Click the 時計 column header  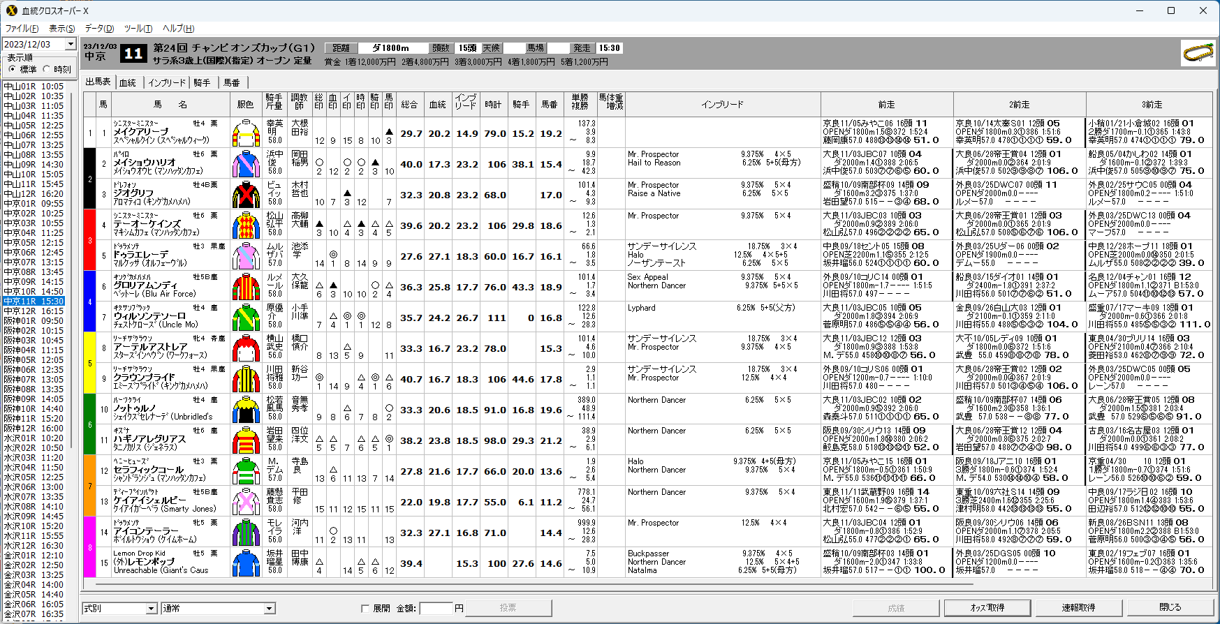(x=493, y=105)
